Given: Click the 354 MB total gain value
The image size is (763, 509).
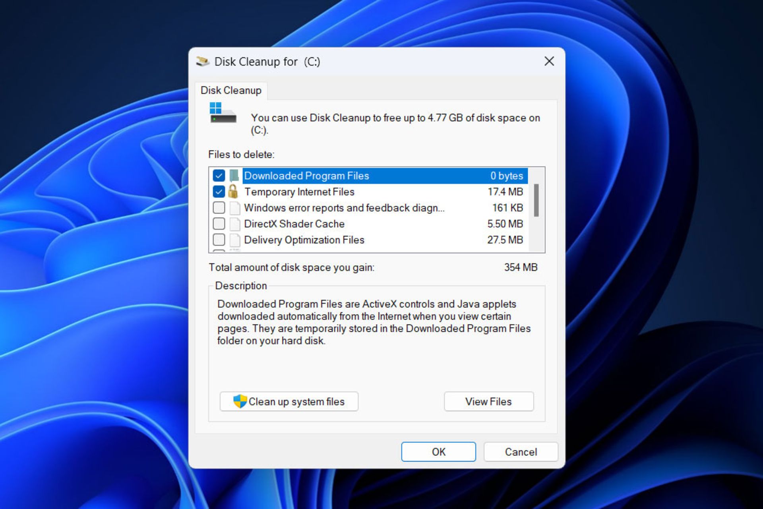Looking at the screenshot, I should click(521, 267).
